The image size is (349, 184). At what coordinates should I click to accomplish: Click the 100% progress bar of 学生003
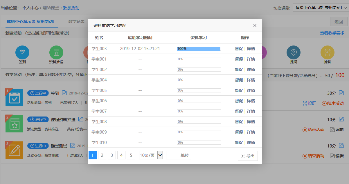[199, 49]
